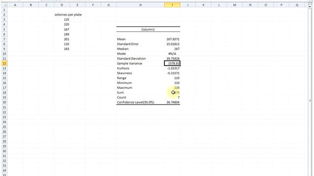Select the value 15.01813

tap(172, 44)
